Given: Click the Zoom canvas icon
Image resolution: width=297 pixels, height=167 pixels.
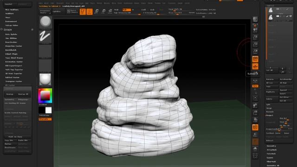Looking at the screenshot, I should 255,37.
